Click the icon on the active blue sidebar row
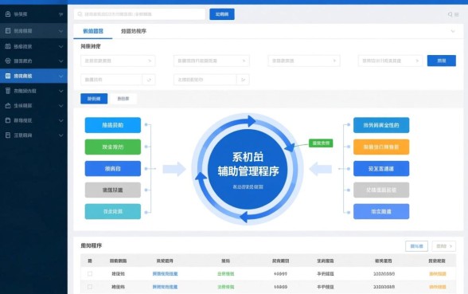Screen dimensions: 468x294 [x=8, y=76]
